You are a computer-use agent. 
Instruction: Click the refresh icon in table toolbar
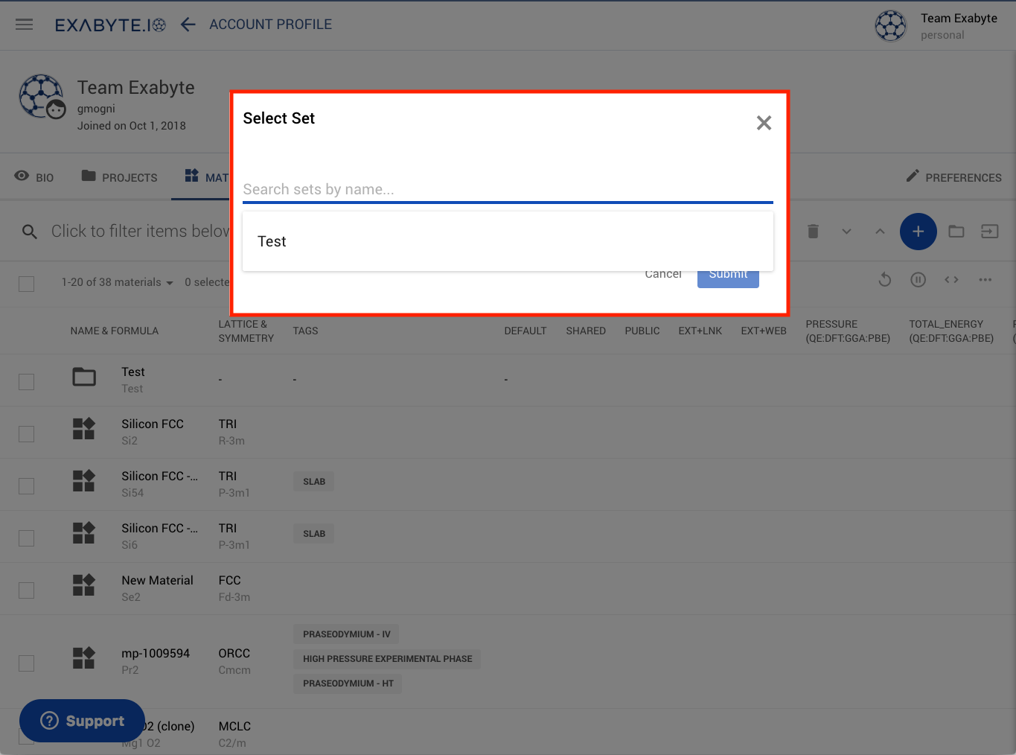[x=884, y=280]
